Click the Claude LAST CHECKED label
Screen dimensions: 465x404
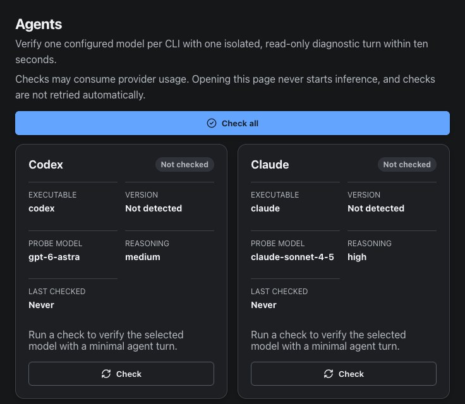coord(279,292)
